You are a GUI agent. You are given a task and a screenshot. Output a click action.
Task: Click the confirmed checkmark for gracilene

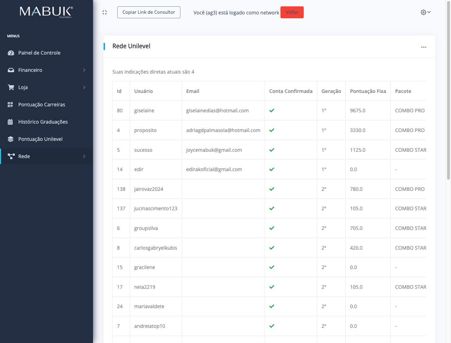pyautogui.click(x=272, y=267)
